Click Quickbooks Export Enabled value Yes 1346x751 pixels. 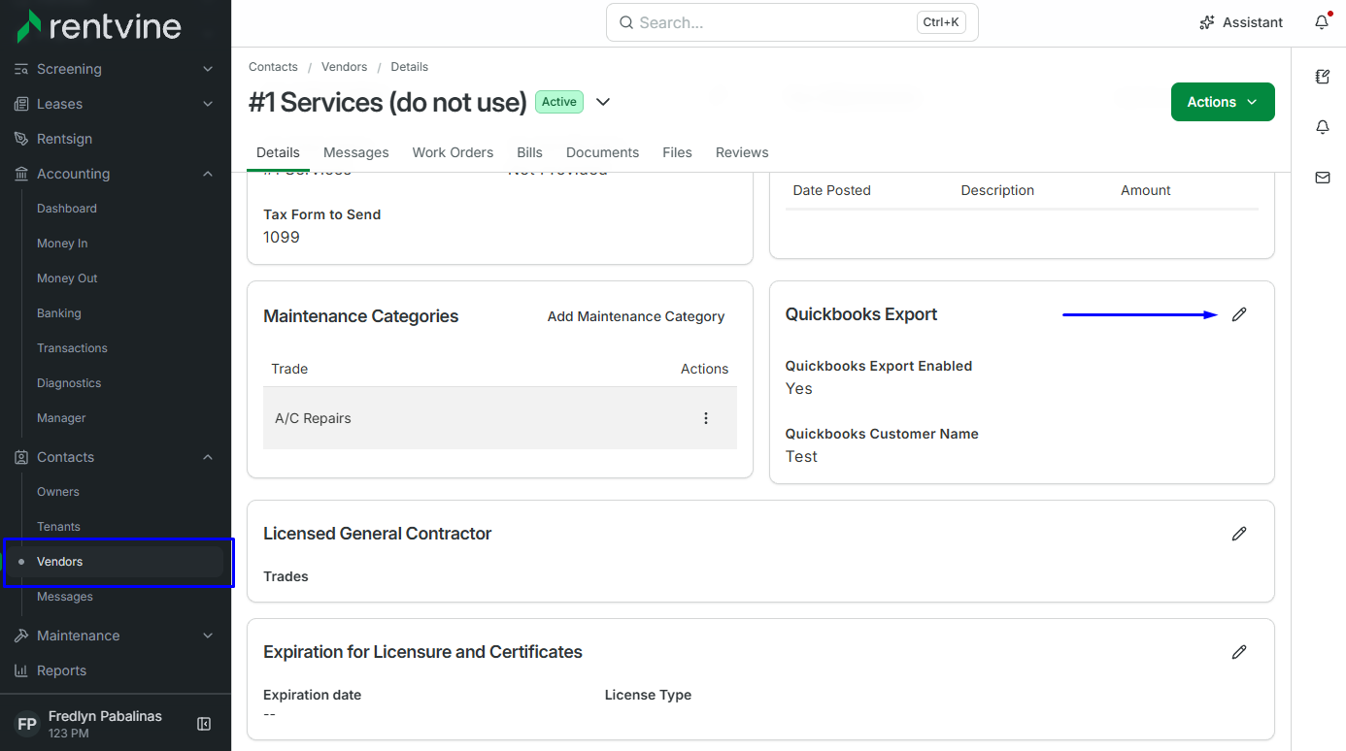pos(799,388)
